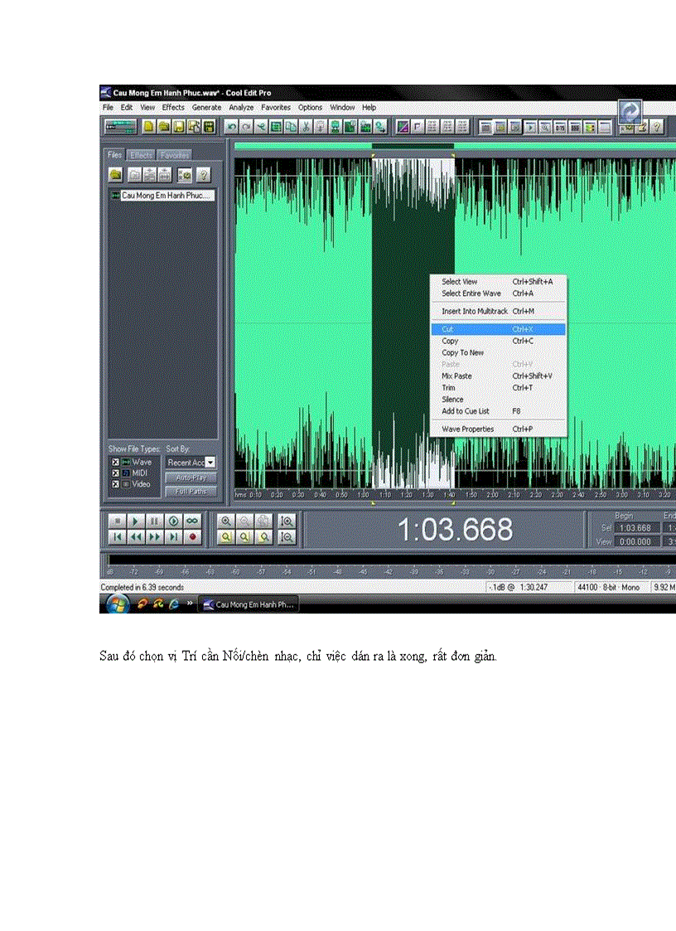Screen dimensions: 676x931
Task: Open the Generate menu
Action: click(x=206, y=107)
